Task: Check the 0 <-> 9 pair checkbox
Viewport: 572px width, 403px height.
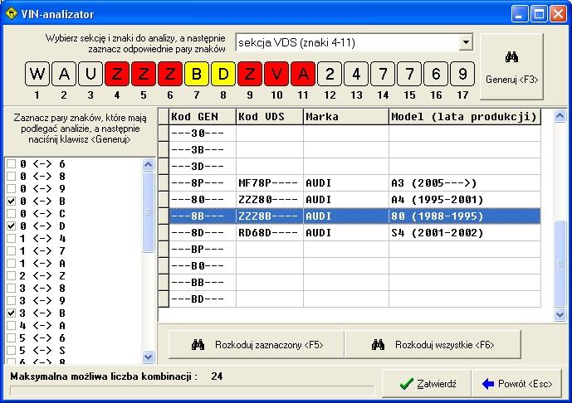Action: tap(12, 188)
